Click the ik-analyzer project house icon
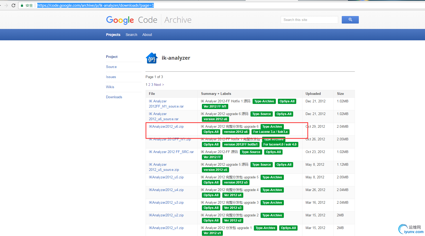The width and height of the screenshot is (425, 236). click(x=152, y=58)
